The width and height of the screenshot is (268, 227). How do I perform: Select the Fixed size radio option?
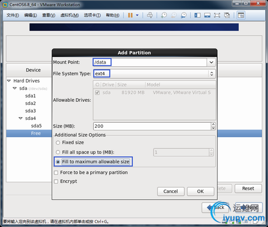click(58, 143)
